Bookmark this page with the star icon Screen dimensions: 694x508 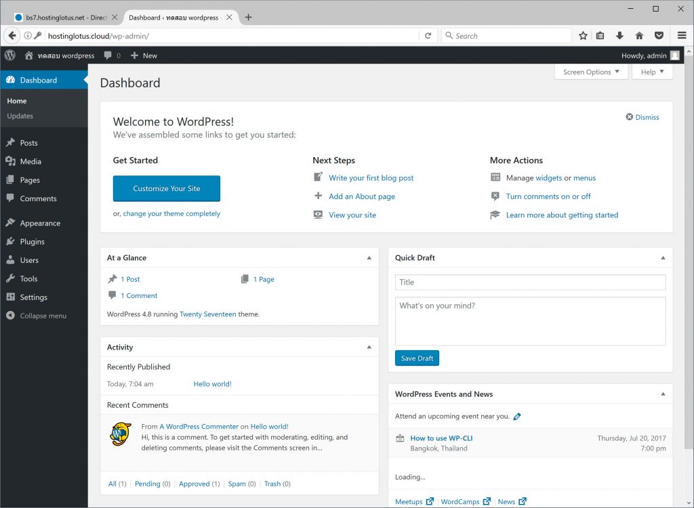(x=583, y=36)
